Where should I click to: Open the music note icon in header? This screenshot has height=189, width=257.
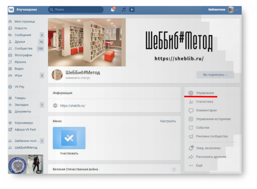click(x=123, y=10)
